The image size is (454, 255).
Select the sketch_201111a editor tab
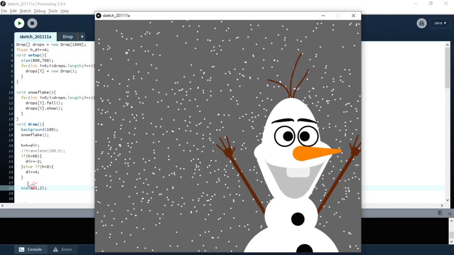tap(35, 37)
